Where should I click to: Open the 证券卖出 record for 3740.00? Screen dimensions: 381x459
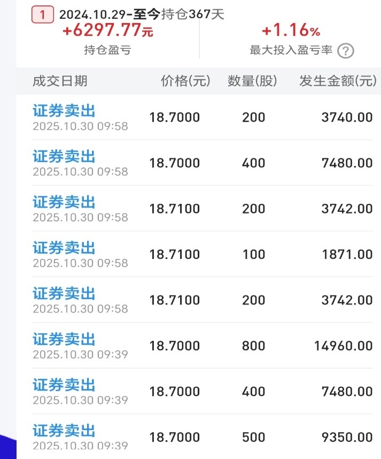pos(64,111)
